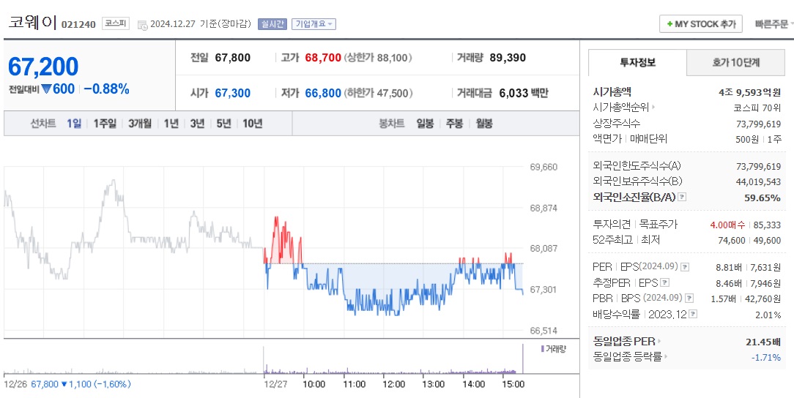Click the 거래량 value 89,390
Image resolution: width=794 pixels, height=398 pixels.
pyautogui.click(x=508, y=58)
